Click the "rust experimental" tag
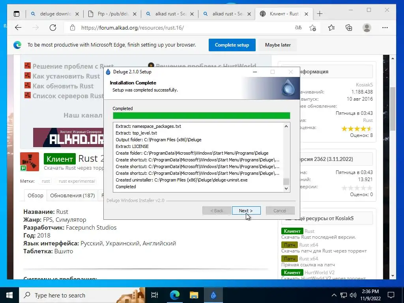Screen dimensions: 404x303 click(x=77, y=181)
